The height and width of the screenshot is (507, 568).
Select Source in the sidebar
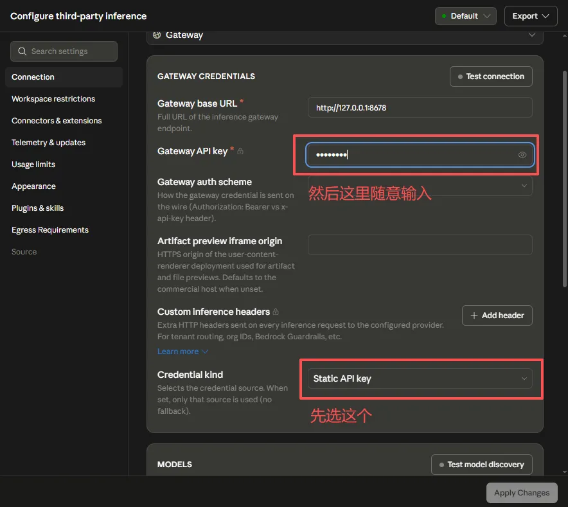[x=24, y=252]
